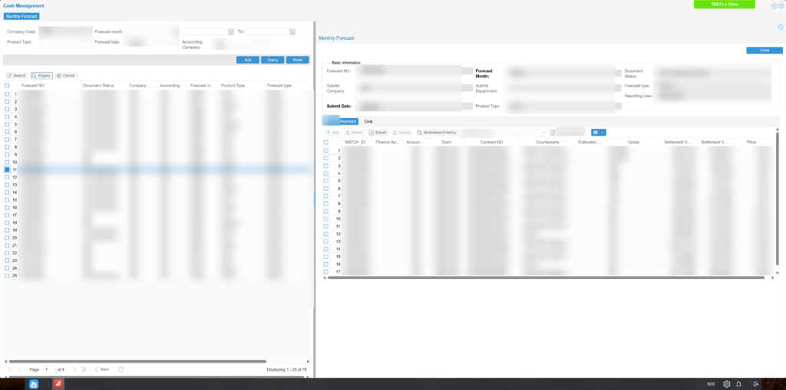Click the Reset button
The image size is (786, 390).
pyautogui.click(x=298, y=60)
